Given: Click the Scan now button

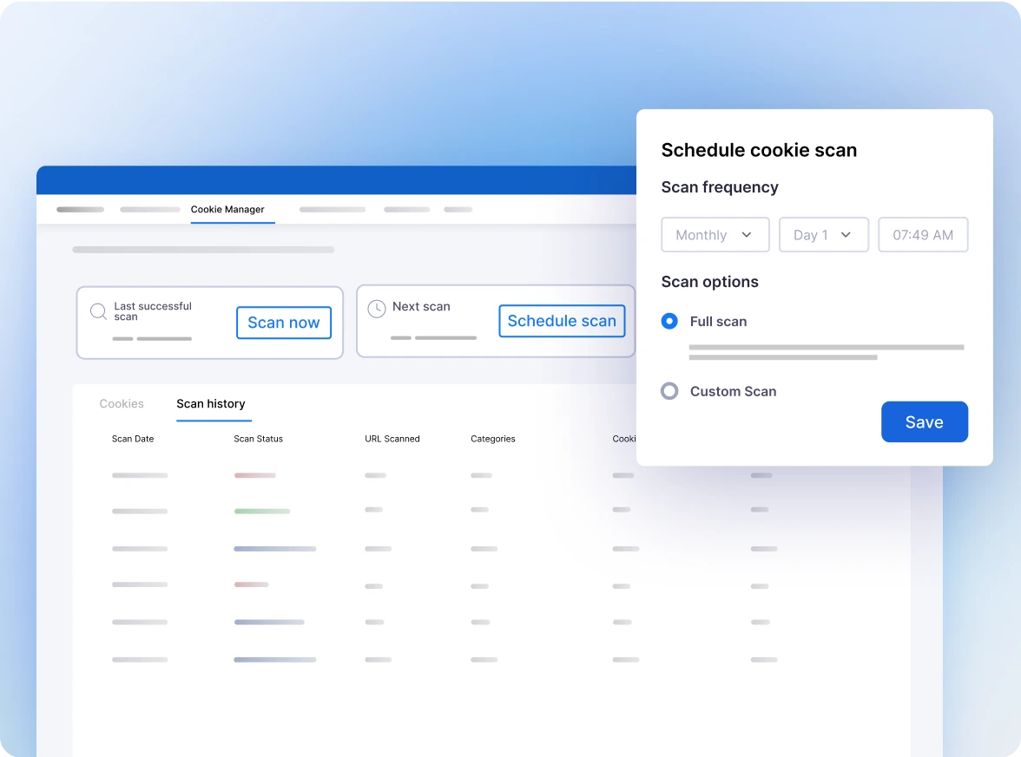Looking at the screenshot, I should coord(284,323).
